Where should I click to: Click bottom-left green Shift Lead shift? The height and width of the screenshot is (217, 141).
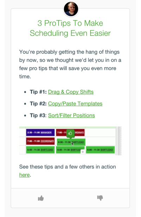click(40, 150)
